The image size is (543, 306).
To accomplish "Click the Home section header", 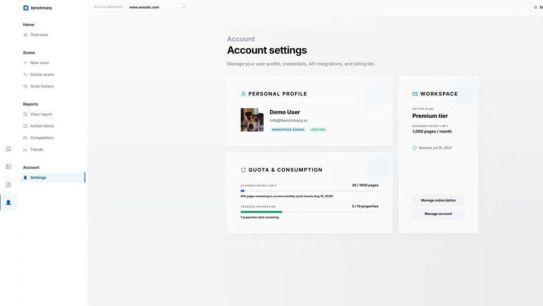I will click(29, 24).
